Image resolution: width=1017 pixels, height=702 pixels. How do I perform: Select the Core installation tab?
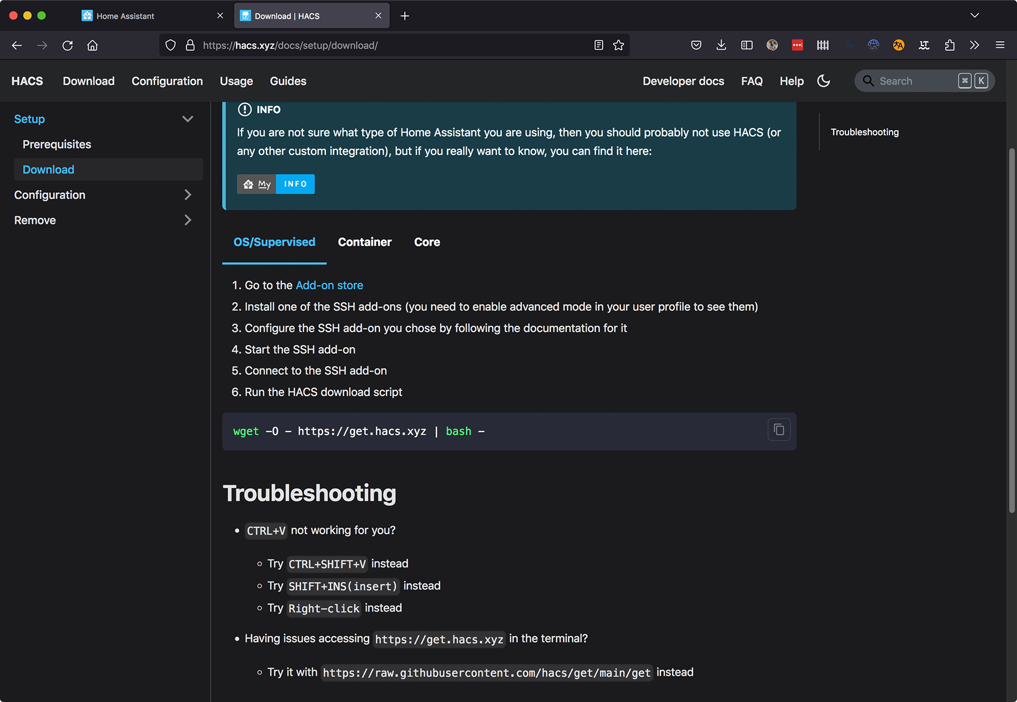coord(427,242)
